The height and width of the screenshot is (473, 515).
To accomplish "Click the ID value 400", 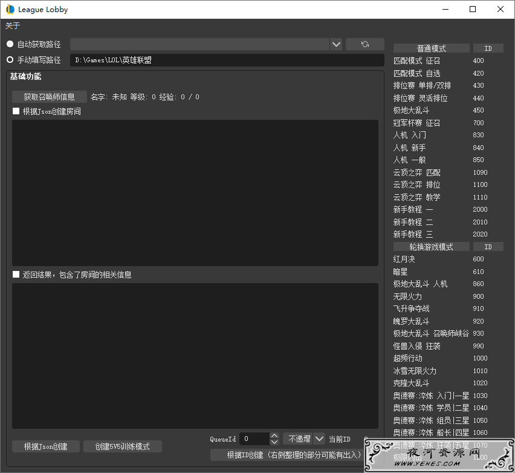I will (x=478, y=61).
